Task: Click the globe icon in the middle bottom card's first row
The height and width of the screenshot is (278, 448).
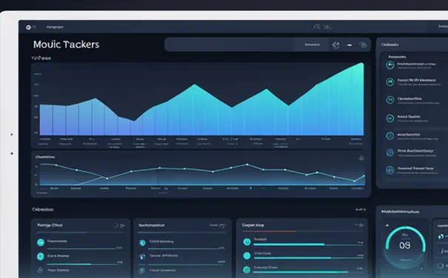Action: click(142, 243)
